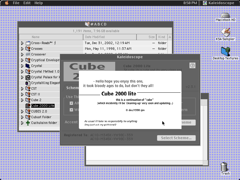
Task: Expand the Cube 2 folder disclosure triangle
Action: 22,100
